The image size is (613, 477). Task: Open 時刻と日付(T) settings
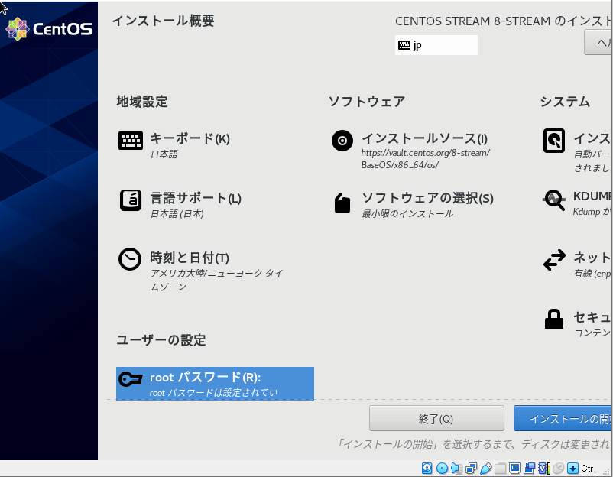(x=190, y=258)
